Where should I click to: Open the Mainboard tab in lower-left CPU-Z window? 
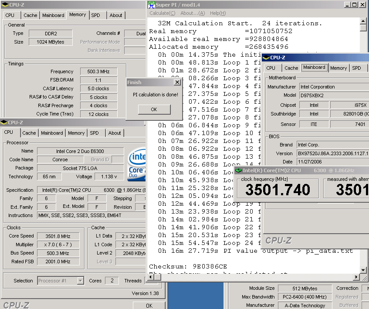(52, 133)
